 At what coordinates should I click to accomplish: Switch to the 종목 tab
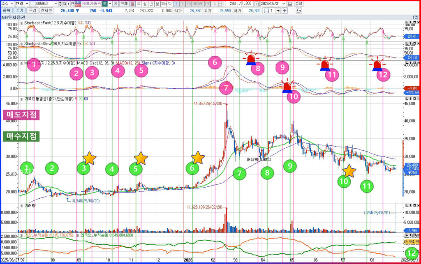(7, 10)
